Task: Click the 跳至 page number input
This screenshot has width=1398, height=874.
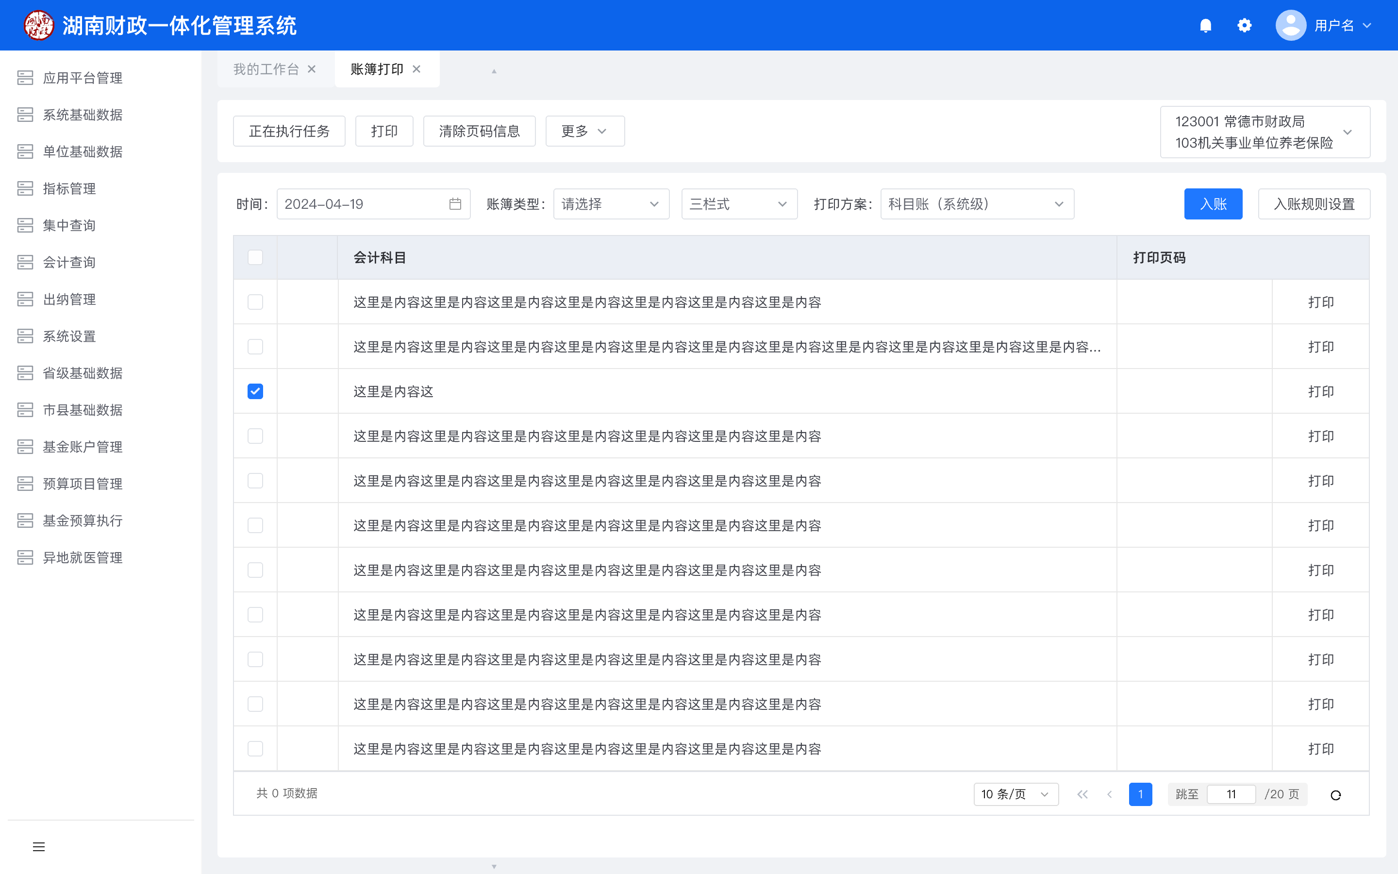Action: coord(1231,794)
